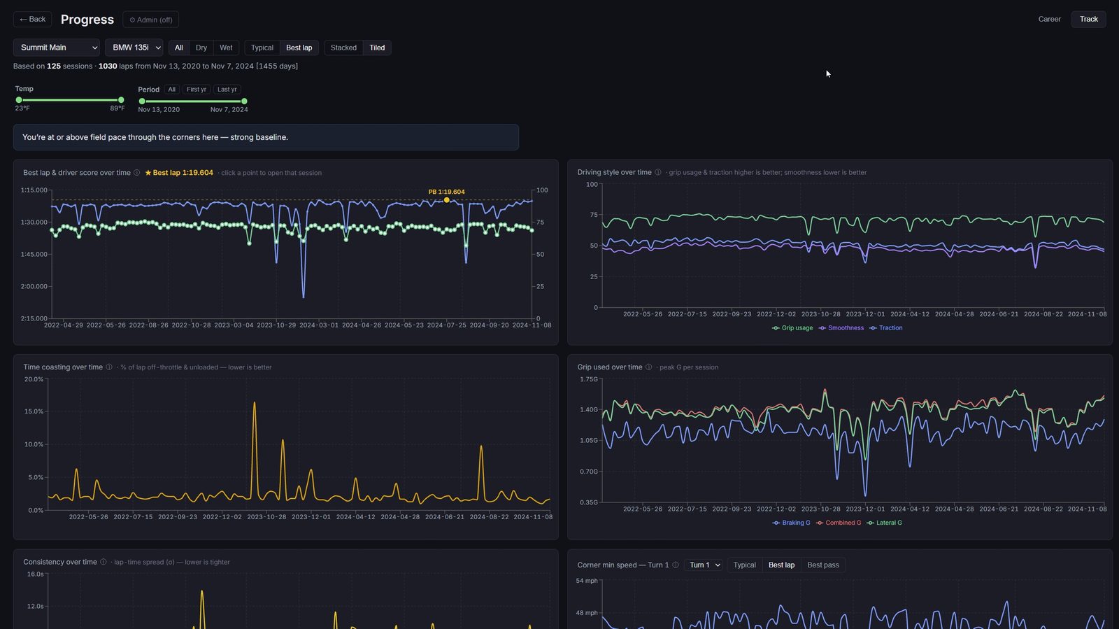This screenshot has width=1119, height=629.
Task: Toggle the Grip usage legend series
Action: coord(792,328)
